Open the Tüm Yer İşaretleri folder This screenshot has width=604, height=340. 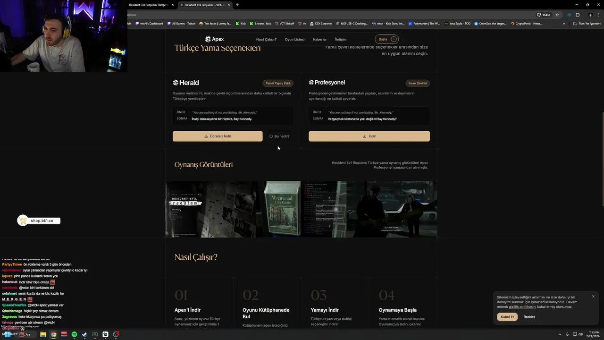coord(587,23)
